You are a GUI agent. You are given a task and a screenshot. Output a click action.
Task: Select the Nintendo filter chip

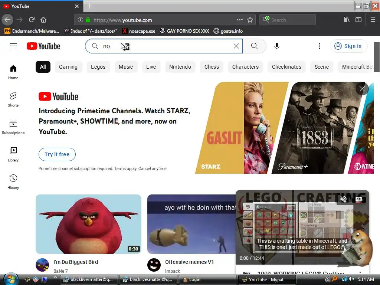coord(180,67)
